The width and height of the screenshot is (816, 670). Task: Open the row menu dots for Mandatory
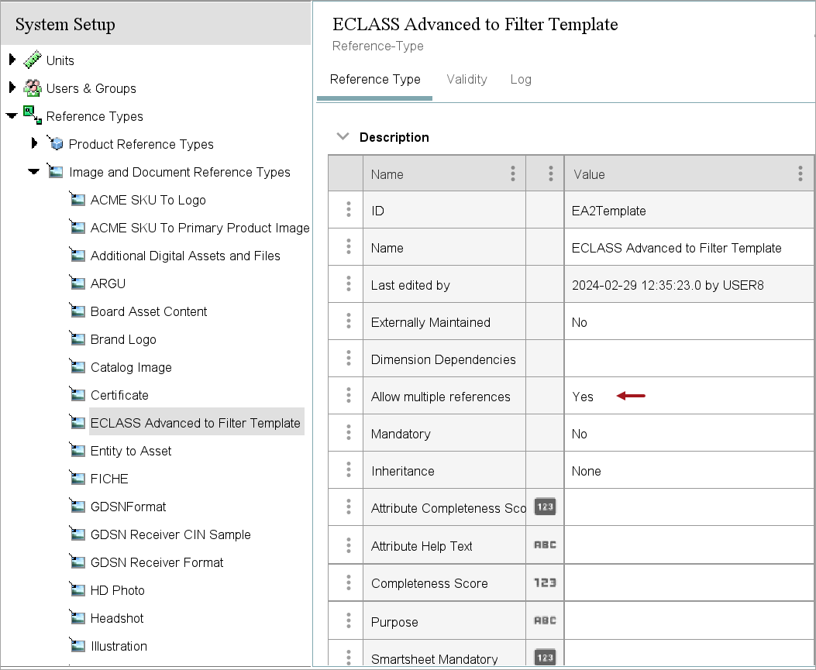pyautogui.click(x=348, y=433)
